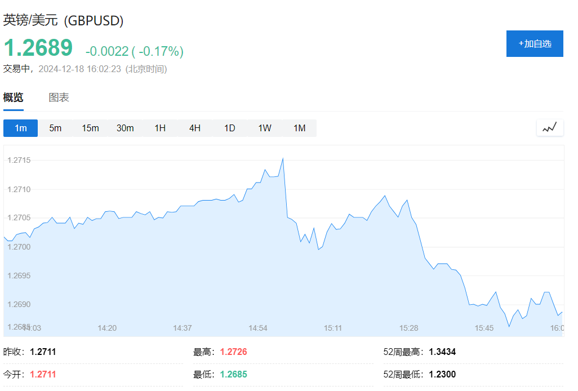Open the chart type line icon

coord(549,128)
